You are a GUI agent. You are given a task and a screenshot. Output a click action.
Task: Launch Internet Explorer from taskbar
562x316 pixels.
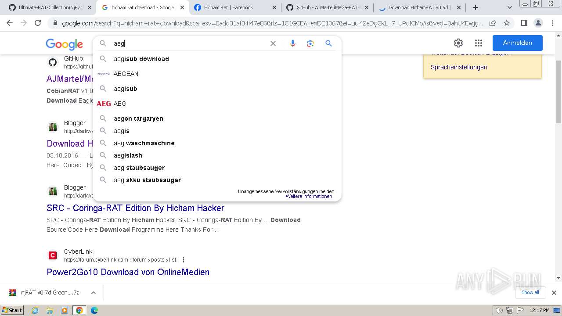(x=35, y=310)
